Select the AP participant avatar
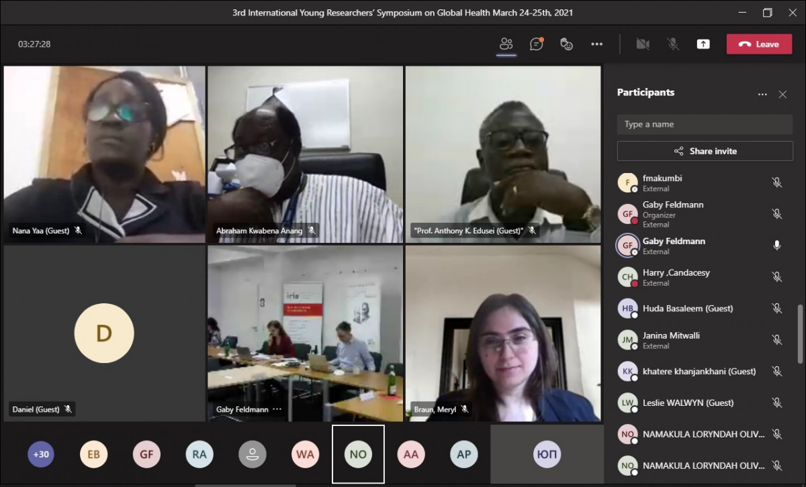806x487 pixels. 463,454
